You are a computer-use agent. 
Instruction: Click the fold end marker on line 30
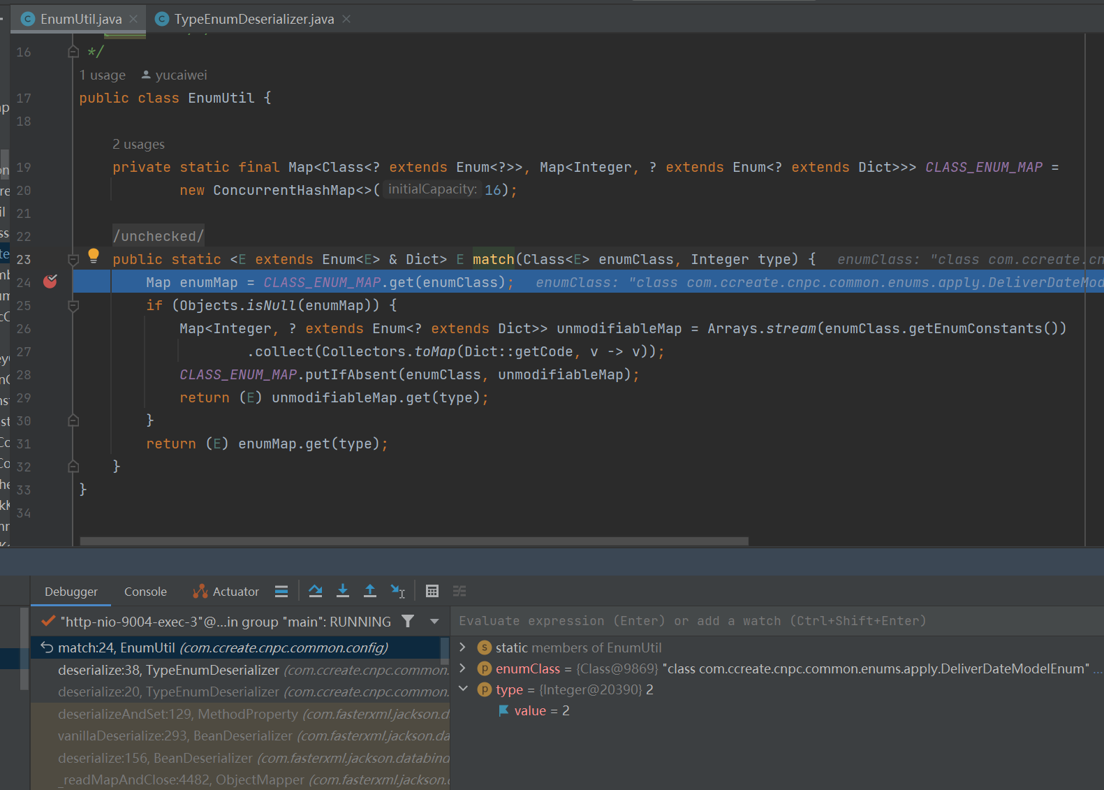pos(73,420)
